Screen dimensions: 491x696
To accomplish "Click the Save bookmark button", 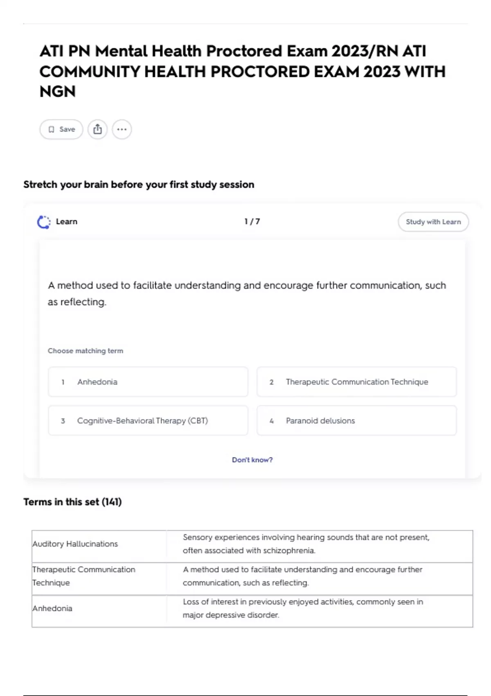I will (x=61, y=129).
